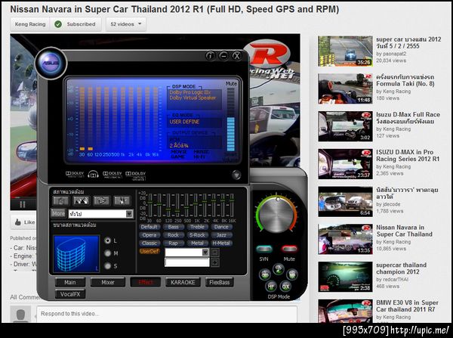The image size is (453, 338).
Task: Apply the Rock EQ preset
Action: coord(173,235)
